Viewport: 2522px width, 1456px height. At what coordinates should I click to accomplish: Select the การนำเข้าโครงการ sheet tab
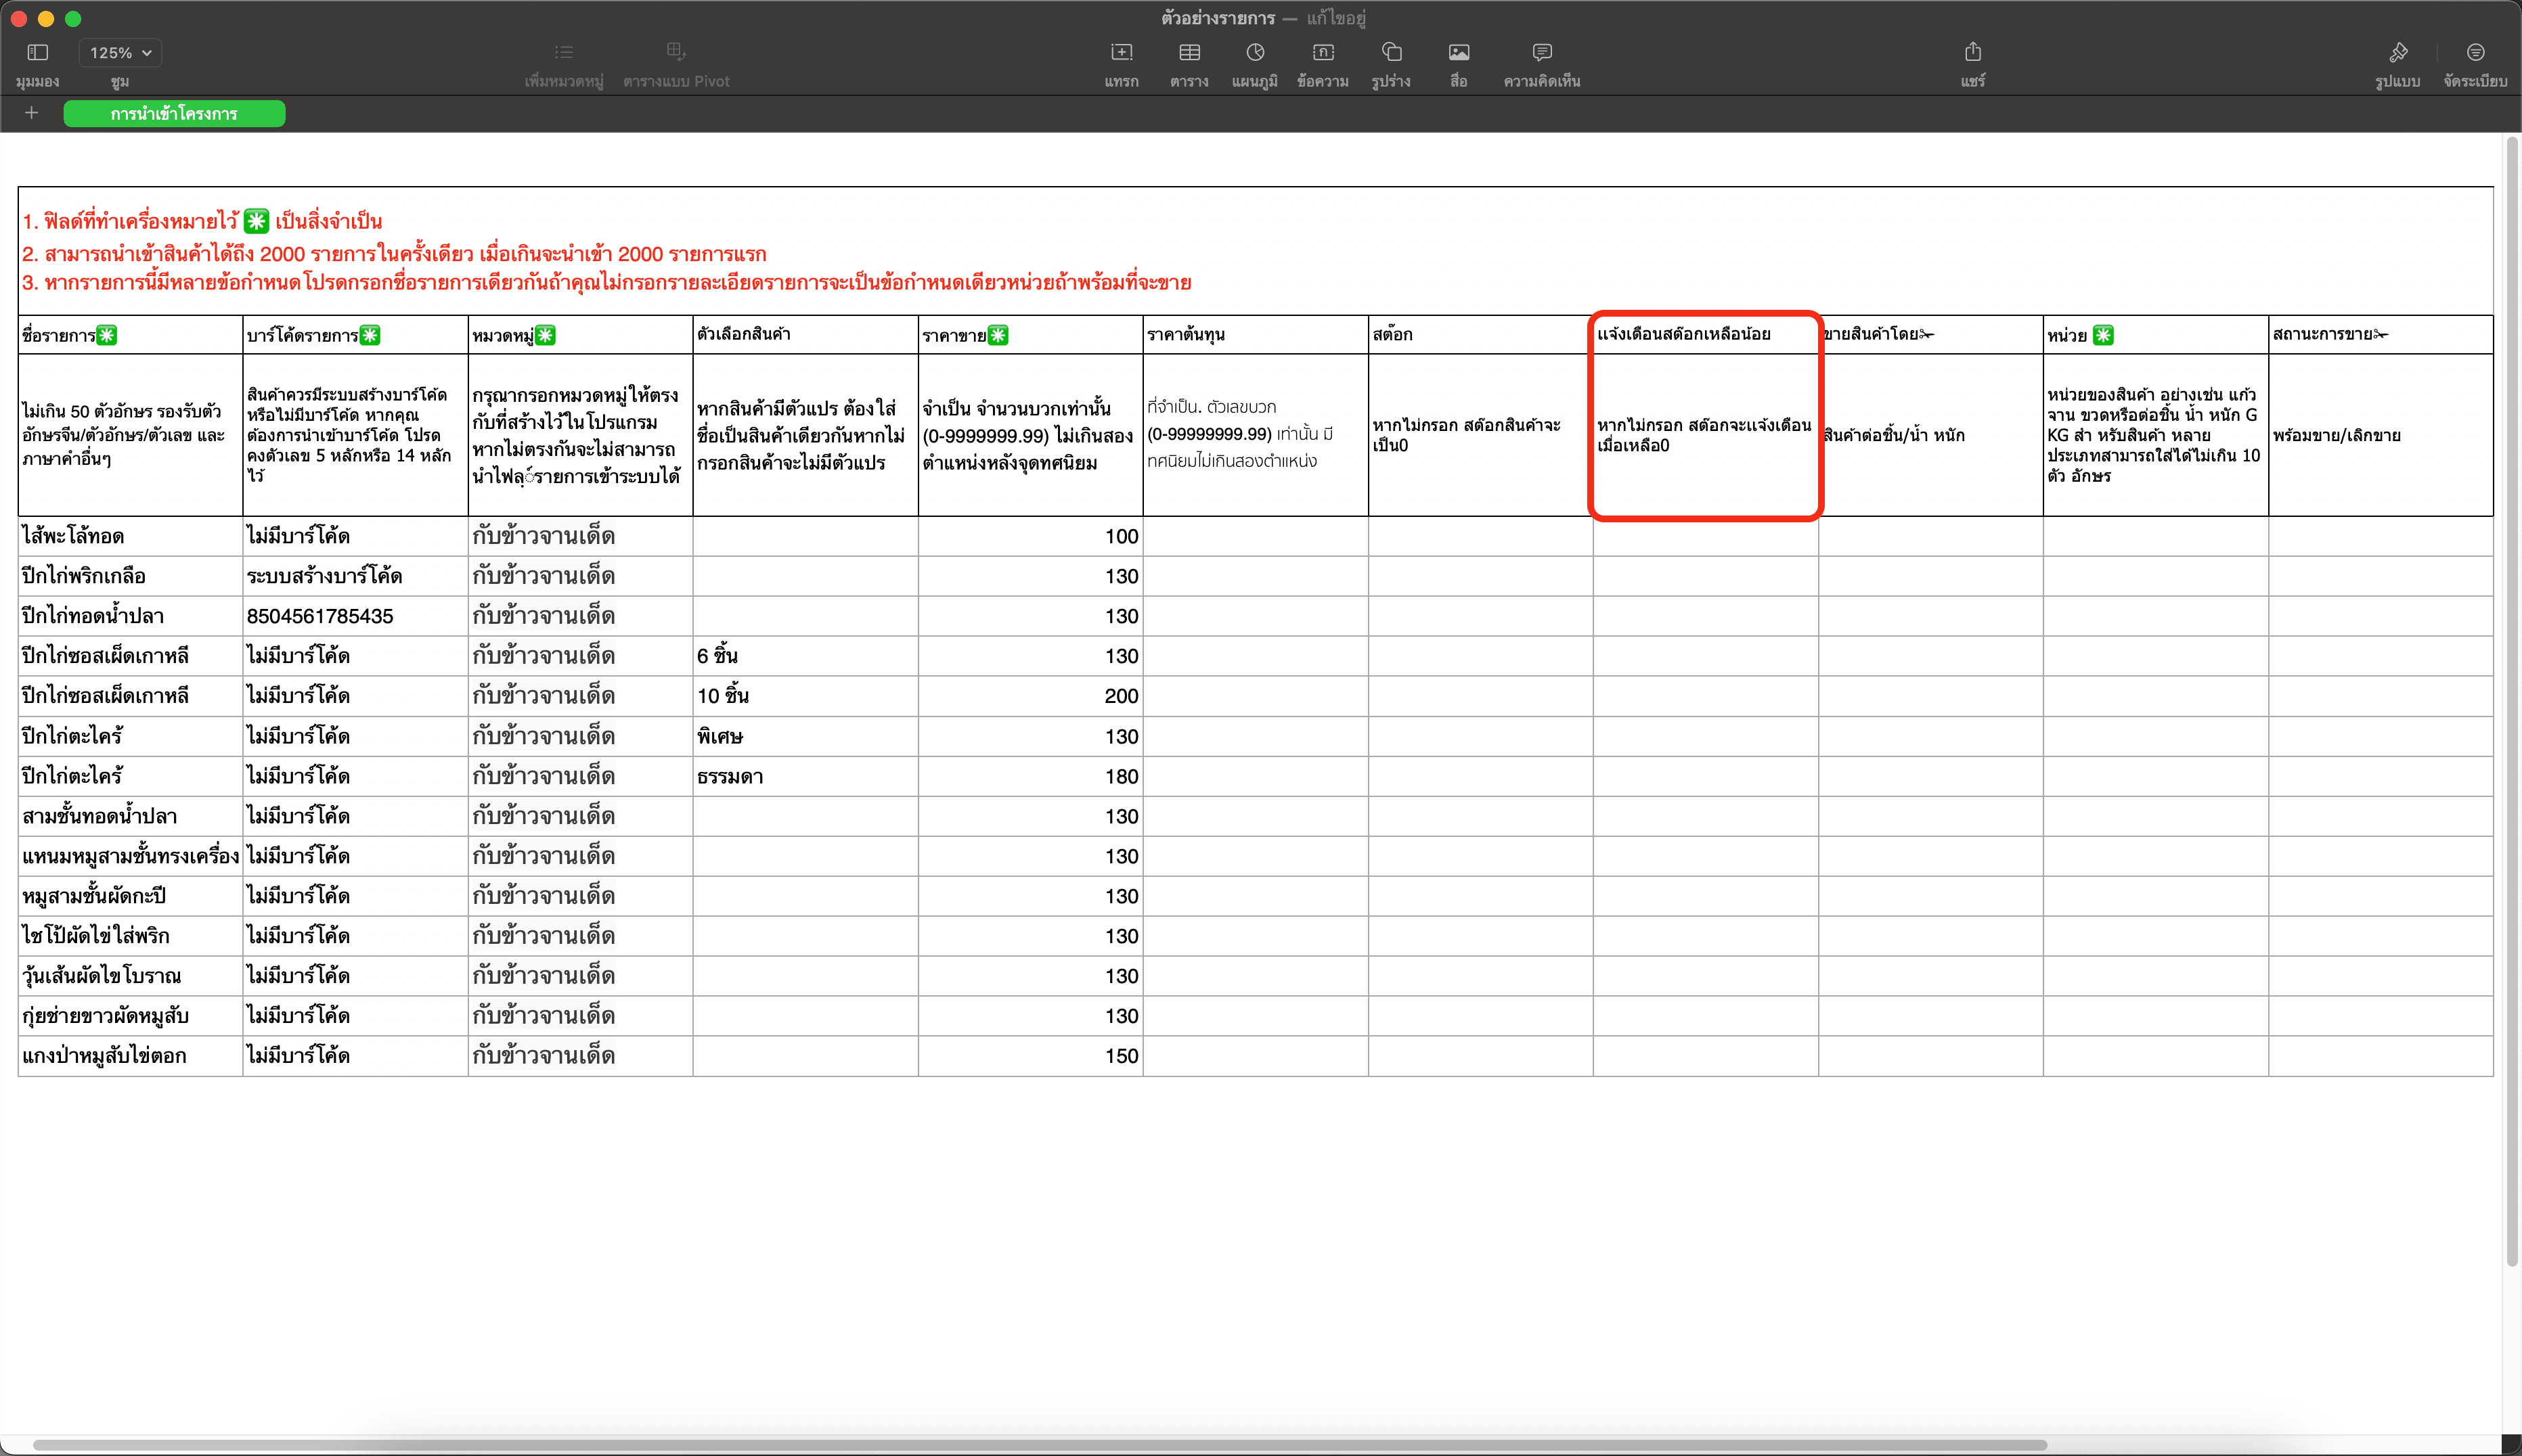point(174,114)
